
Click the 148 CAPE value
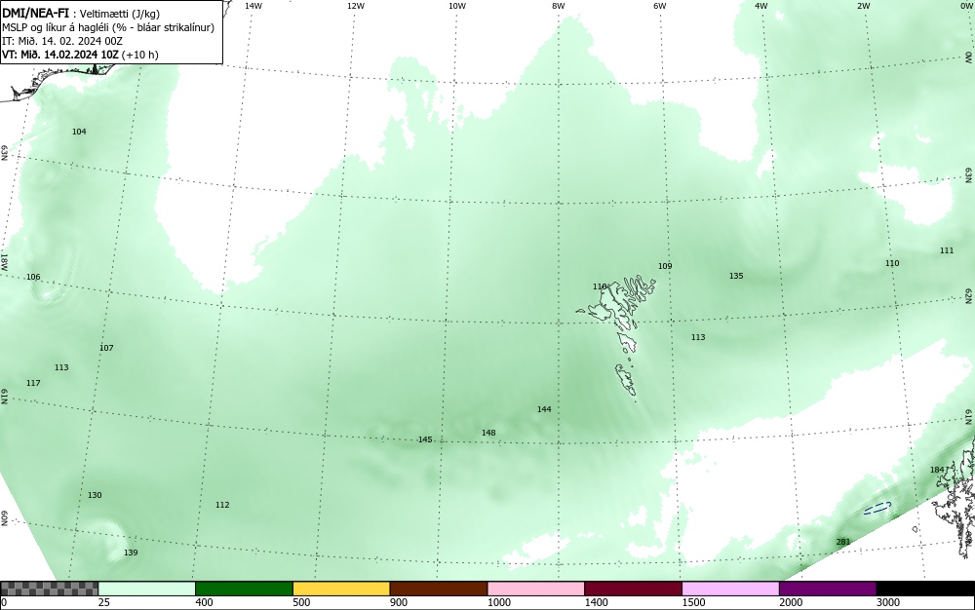[x=488, y=433]
